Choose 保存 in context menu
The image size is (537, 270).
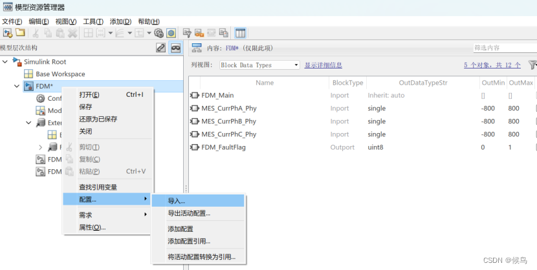108,107
